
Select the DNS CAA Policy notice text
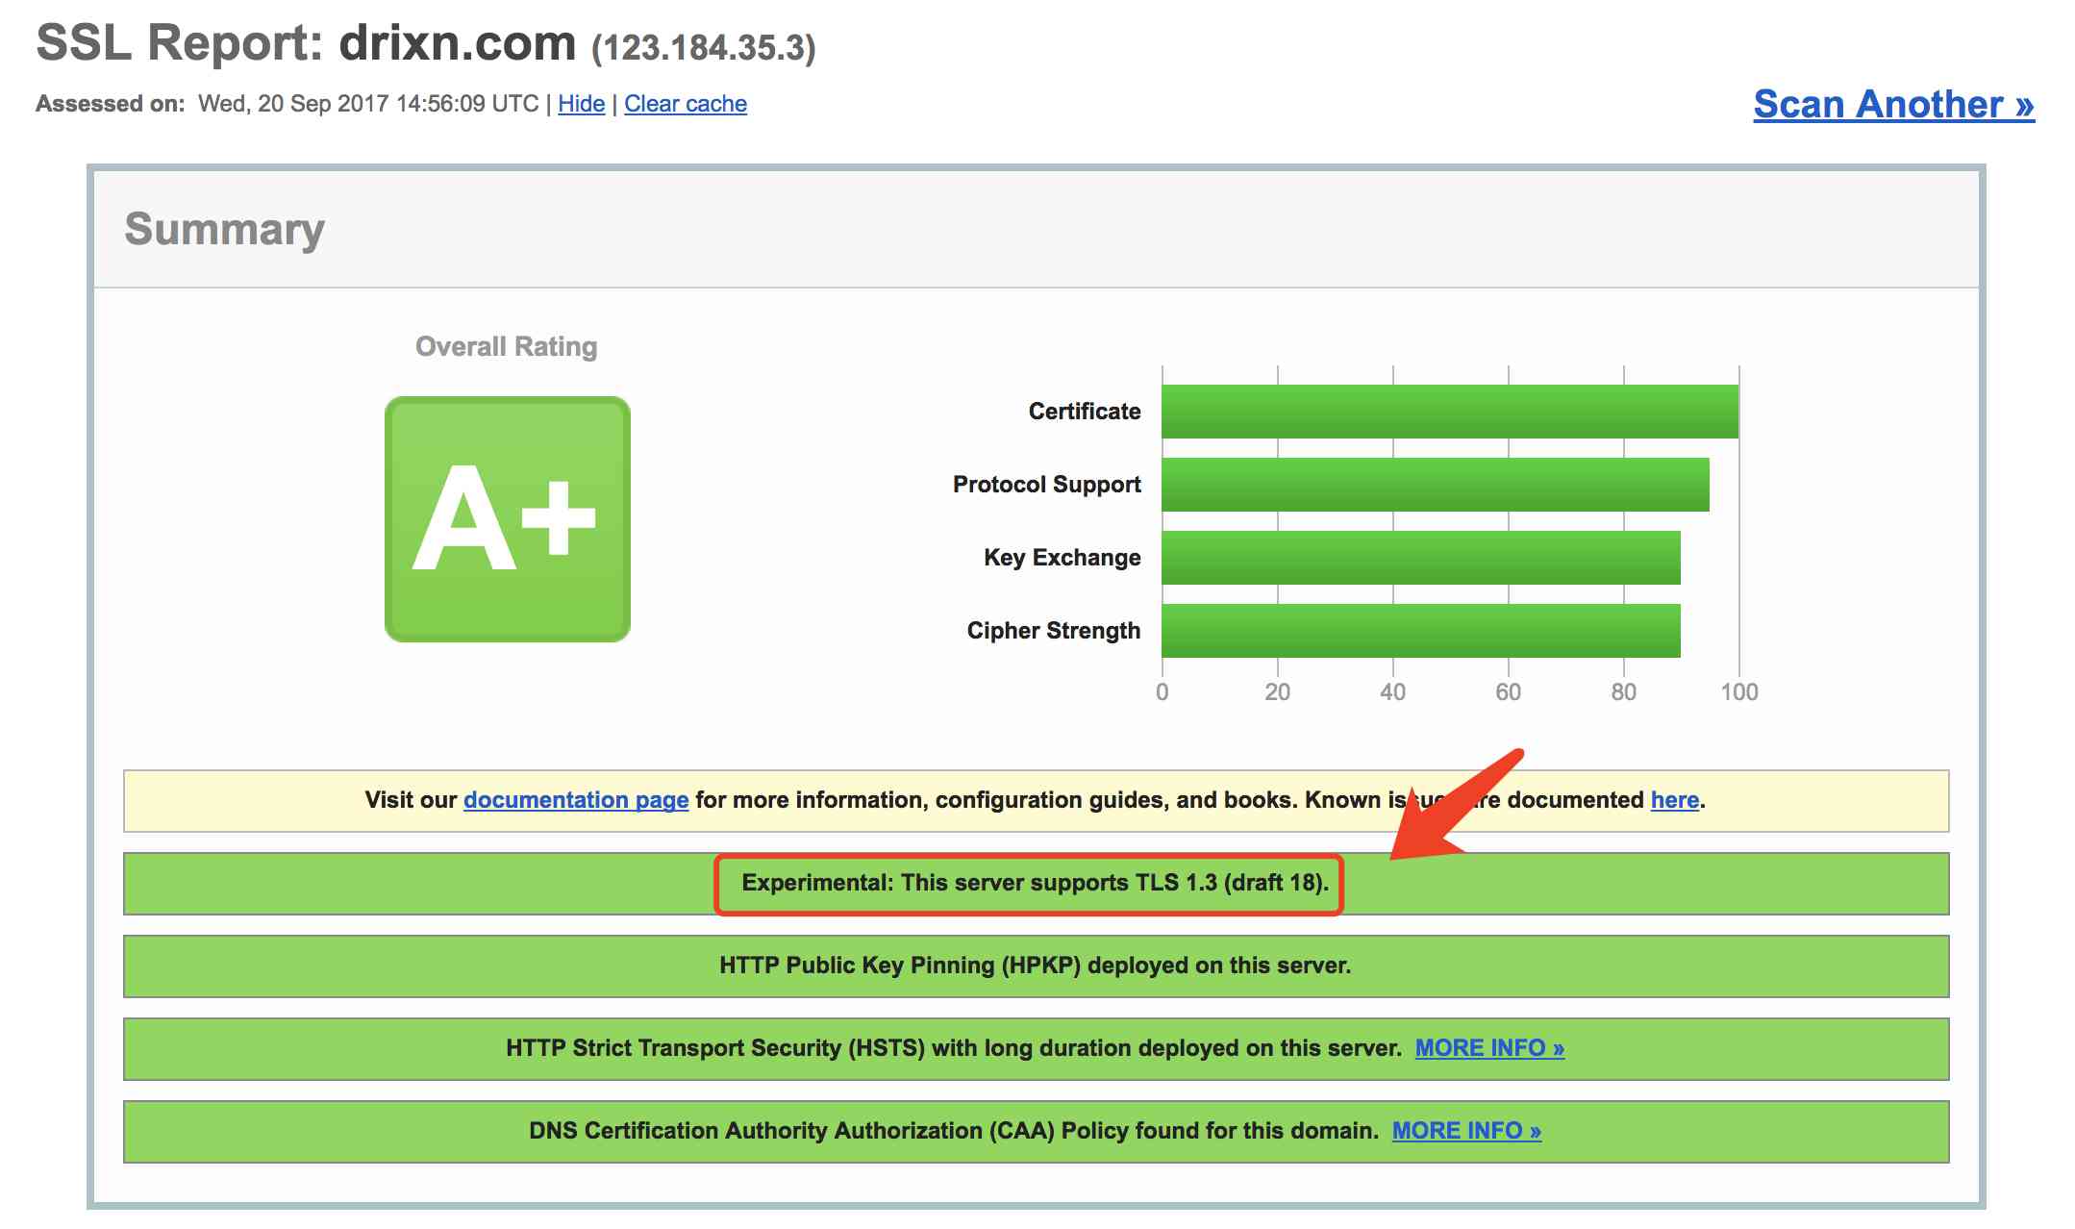(x=954, y=1131)
